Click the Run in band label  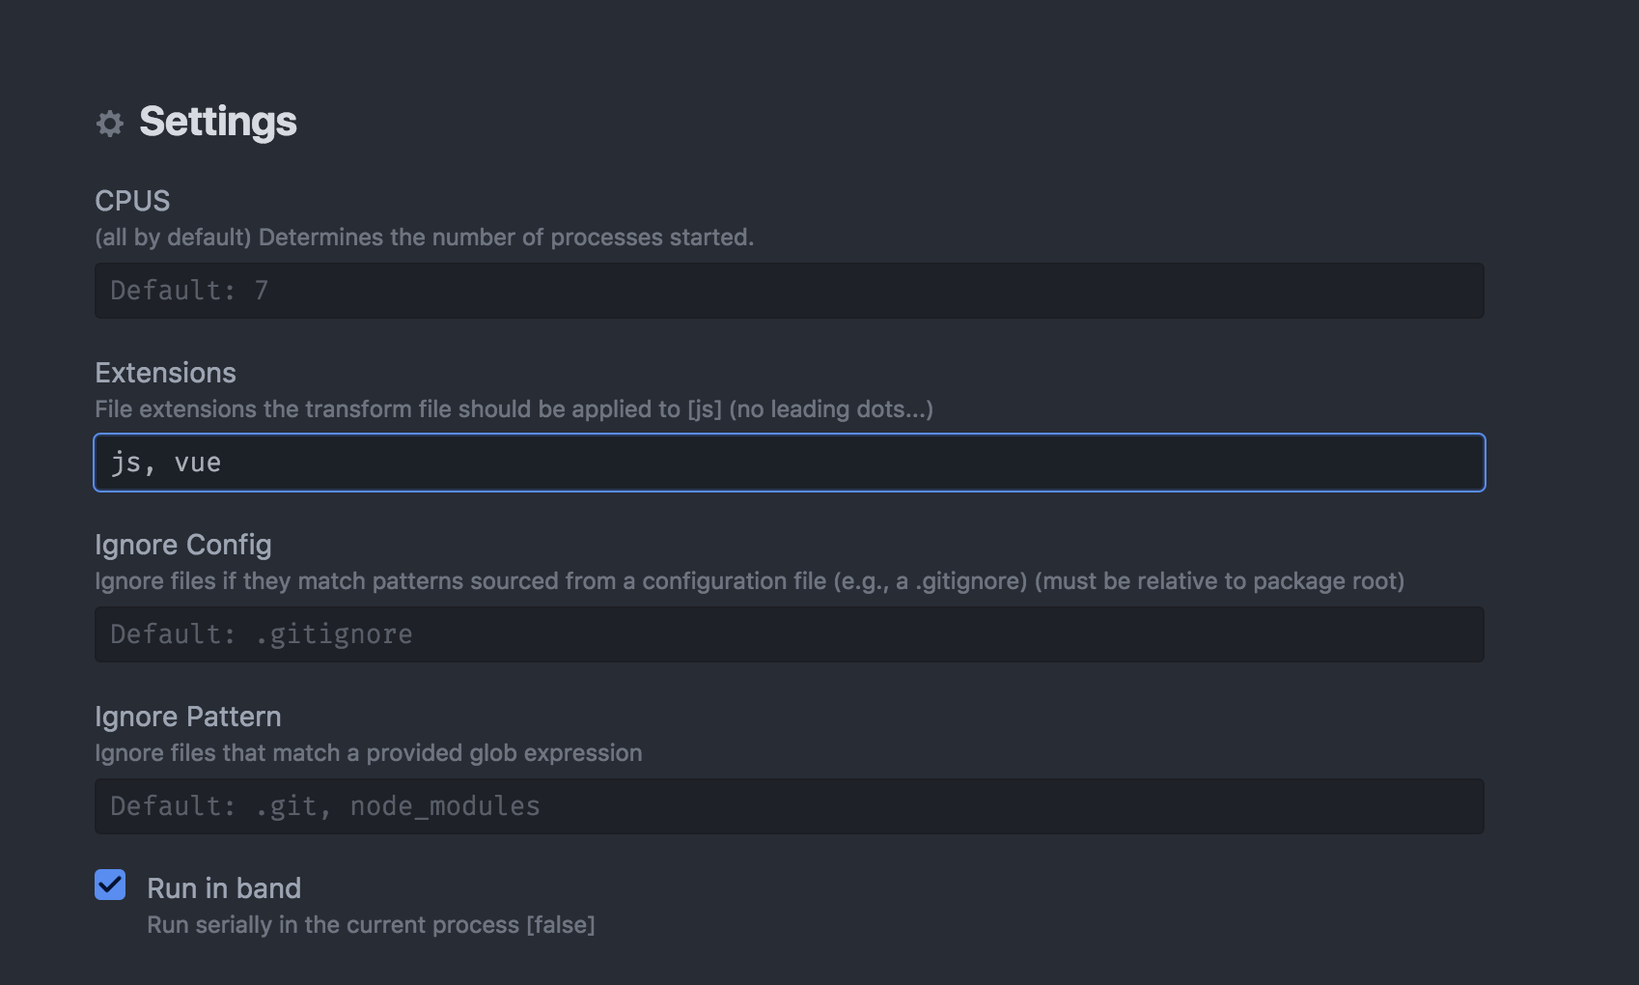click(224, 888)
